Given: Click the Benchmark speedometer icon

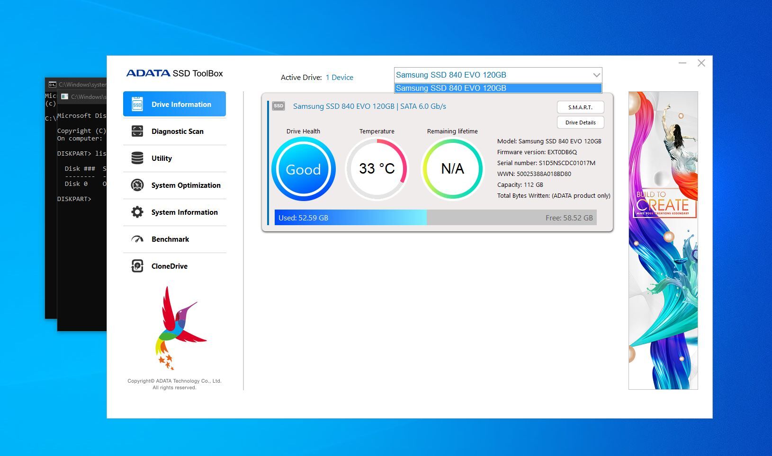Looking at the screenshot, I should tap(137, 239).
